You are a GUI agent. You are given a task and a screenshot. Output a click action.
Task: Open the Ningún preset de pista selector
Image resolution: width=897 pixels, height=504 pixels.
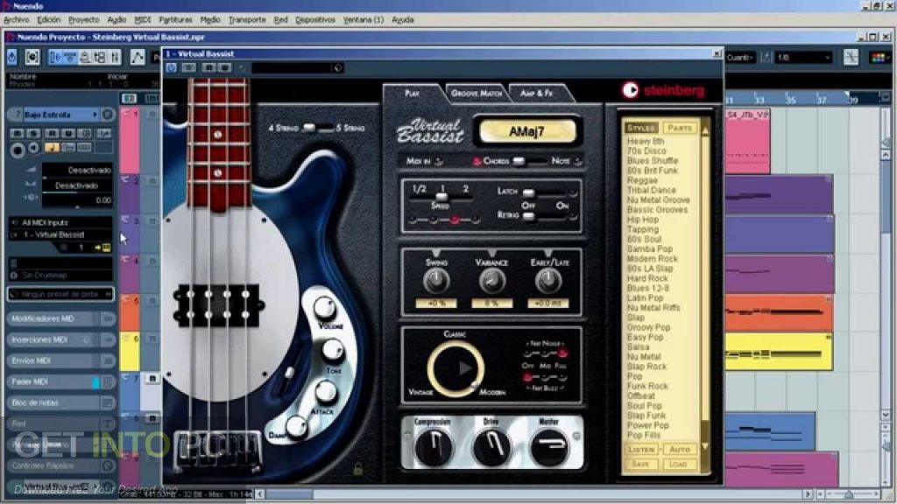click(60, 294)
